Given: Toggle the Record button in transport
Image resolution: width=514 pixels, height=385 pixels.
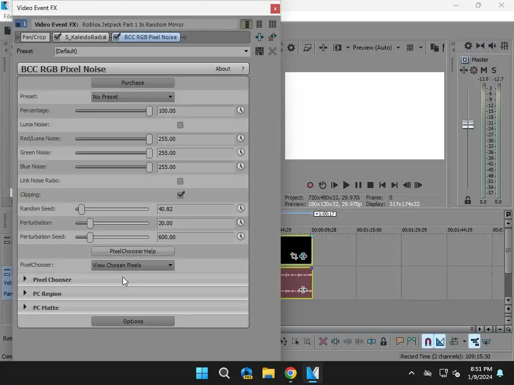Looking at the screenshot, I should [310, 185].
